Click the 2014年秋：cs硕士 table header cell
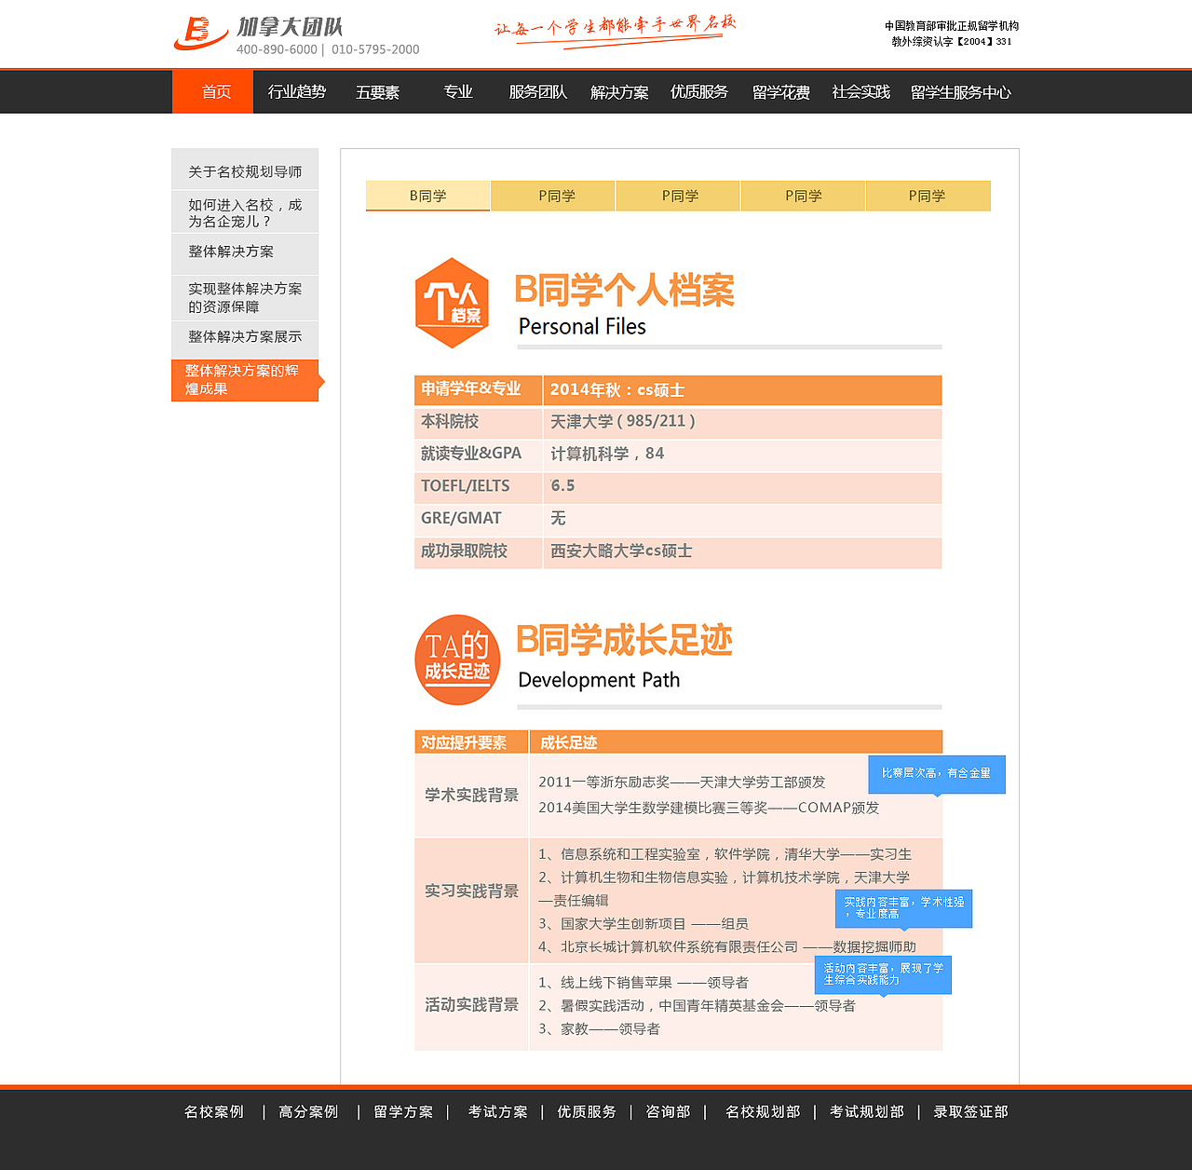The height and width of the screenshot is (1170, 1192). [x=742, y=390]
